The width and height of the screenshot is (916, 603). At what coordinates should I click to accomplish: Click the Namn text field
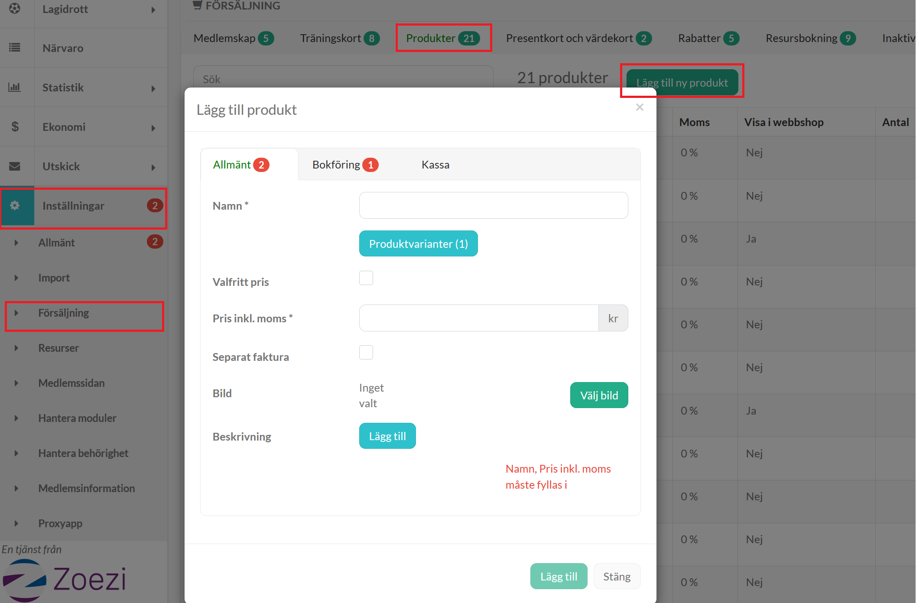click(493, 205)
